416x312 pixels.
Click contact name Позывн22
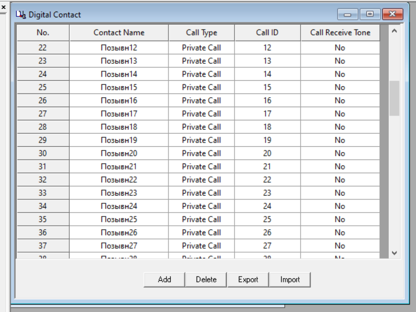click(119, 179)
